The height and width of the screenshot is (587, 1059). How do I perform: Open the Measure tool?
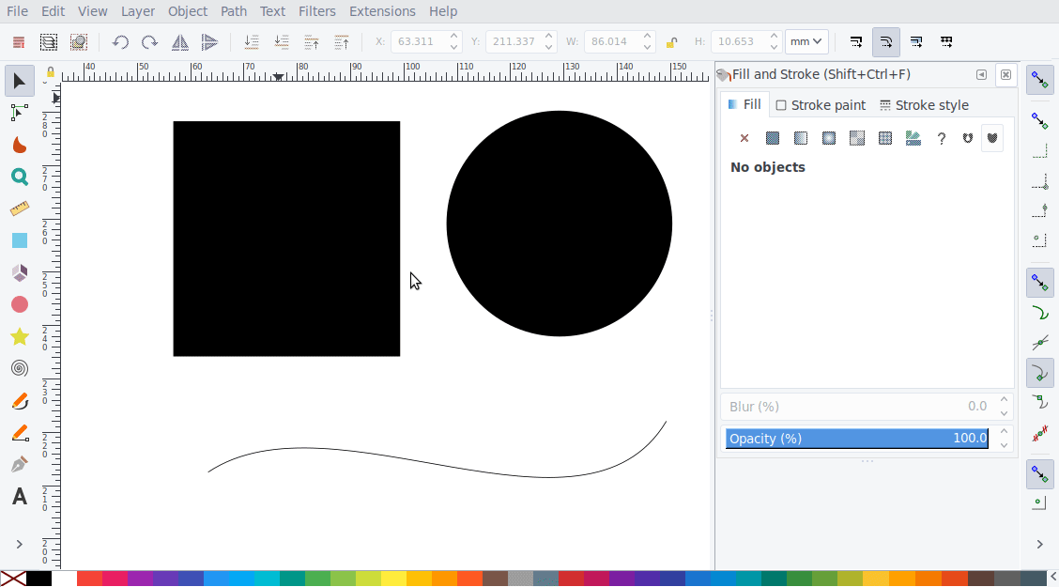(20, 209)
